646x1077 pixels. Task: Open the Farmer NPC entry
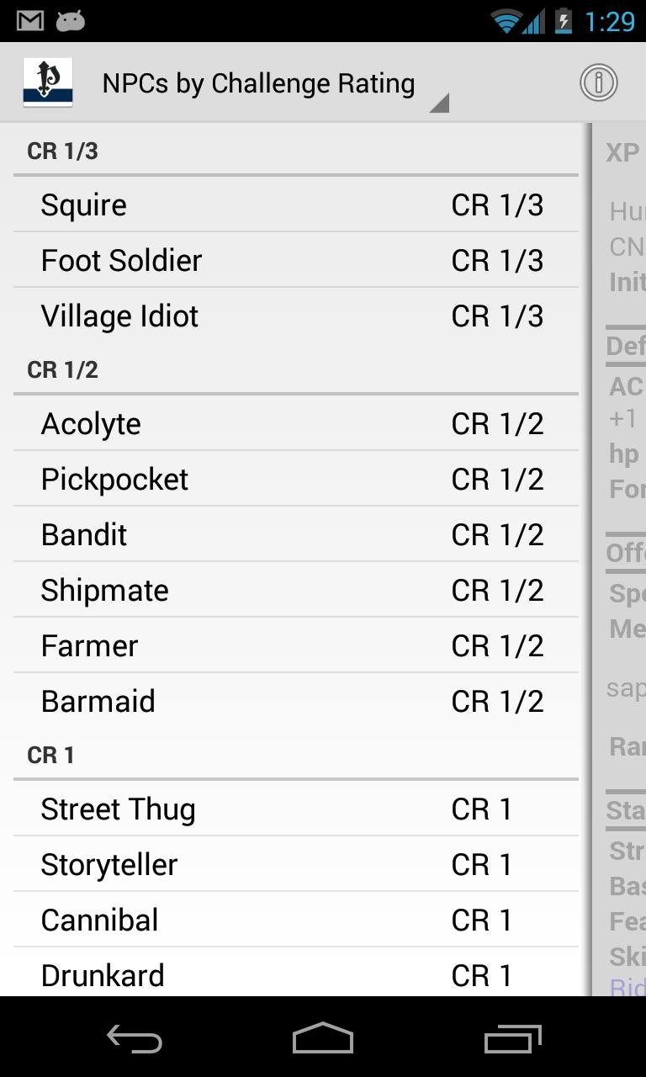pos(294,646)
